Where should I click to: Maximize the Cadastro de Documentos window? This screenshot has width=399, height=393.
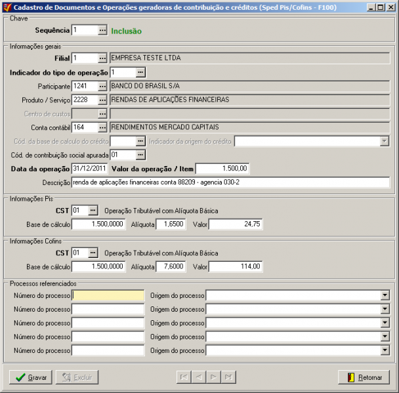click(381, 7)
